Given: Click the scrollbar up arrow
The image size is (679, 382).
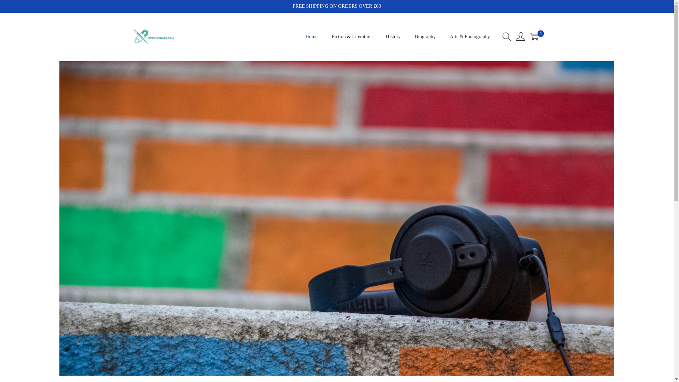Looking at the screenshot, I should [676, 3].
